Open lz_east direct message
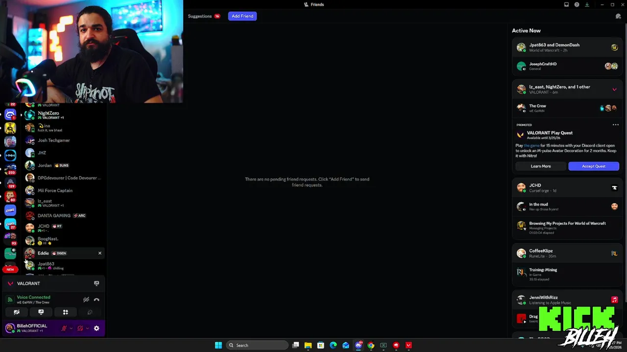Viewport: 627px width, 352px height. [64, 203]
